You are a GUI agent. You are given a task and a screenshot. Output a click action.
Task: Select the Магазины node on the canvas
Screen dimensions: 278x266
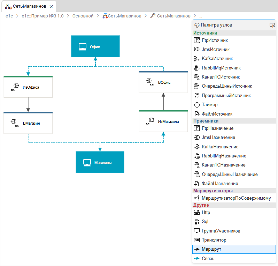pyautogui.click(x=100, y=162)
